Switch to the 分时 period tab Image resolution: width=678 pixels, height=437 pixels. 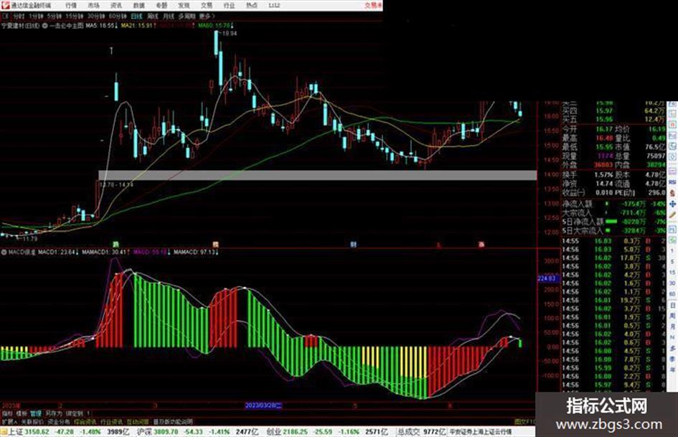[19, 16]
